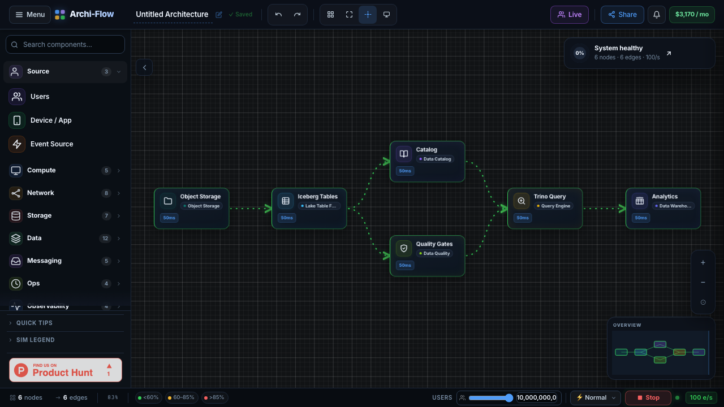Click the 10,000,000 users input field
The image size is (724, 407).
pos(538,398)
